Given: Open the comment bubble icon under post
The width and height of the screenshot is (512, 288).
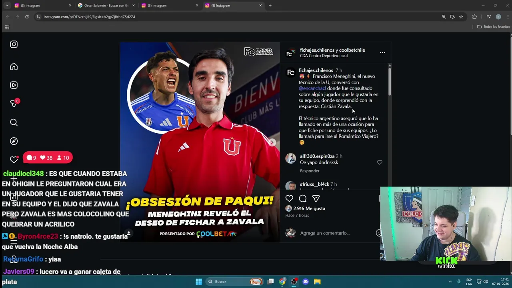Looking at the screenshot, I should (x=303, y=198).
